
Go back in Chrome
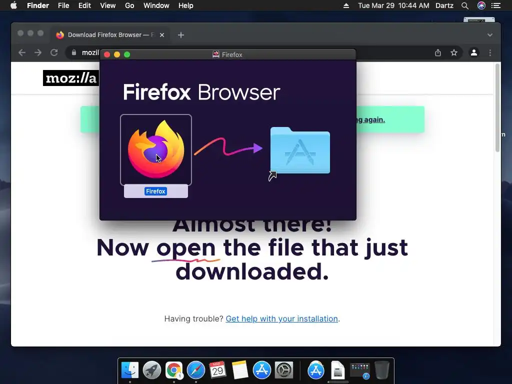tap(22, 52)
